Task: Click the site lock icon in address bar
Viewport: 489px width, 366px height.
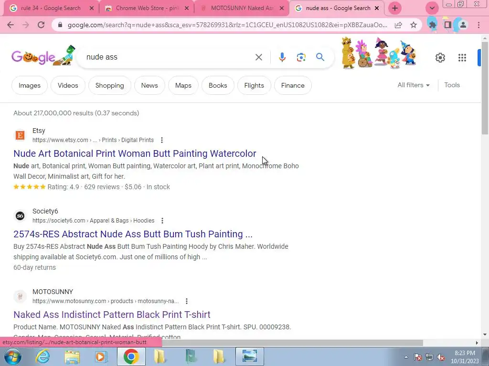Action: coord(60,25)
